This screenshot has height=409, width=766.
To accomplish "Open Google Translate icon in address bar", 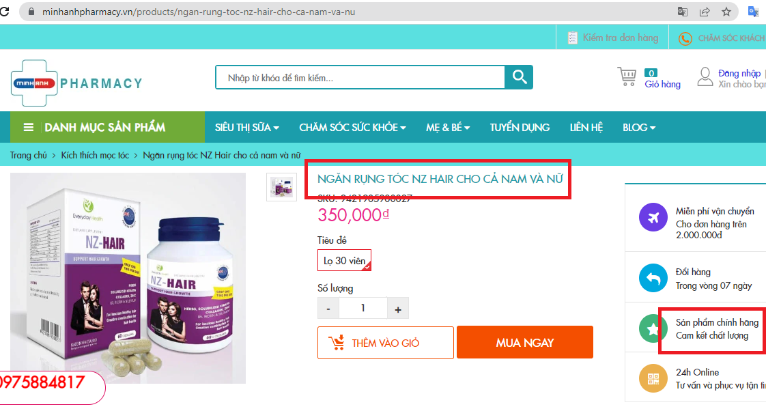I will pos(683,12).
